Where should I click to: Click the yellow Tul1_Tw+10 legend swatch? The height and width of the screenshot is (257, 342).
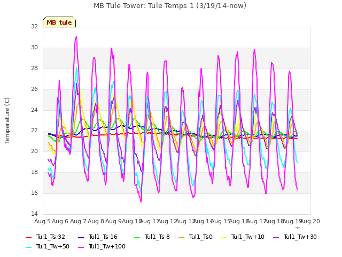point(224,238)
